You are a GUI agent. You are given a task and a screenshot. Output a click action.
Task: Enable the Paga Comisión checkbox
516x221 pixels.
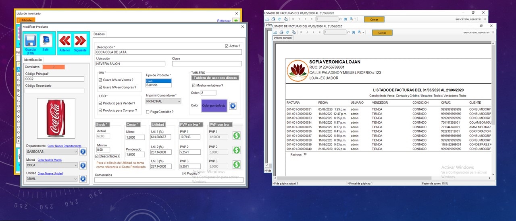[x=148, y=112]
